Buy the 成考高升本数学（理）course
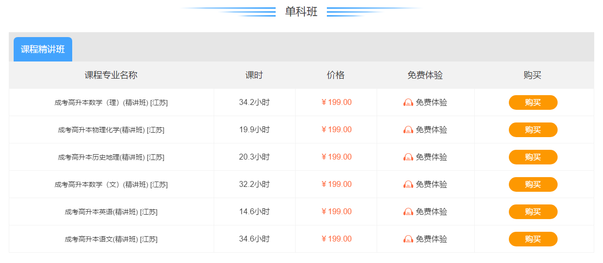Screen dimensions: 603x263 [533, 102]
